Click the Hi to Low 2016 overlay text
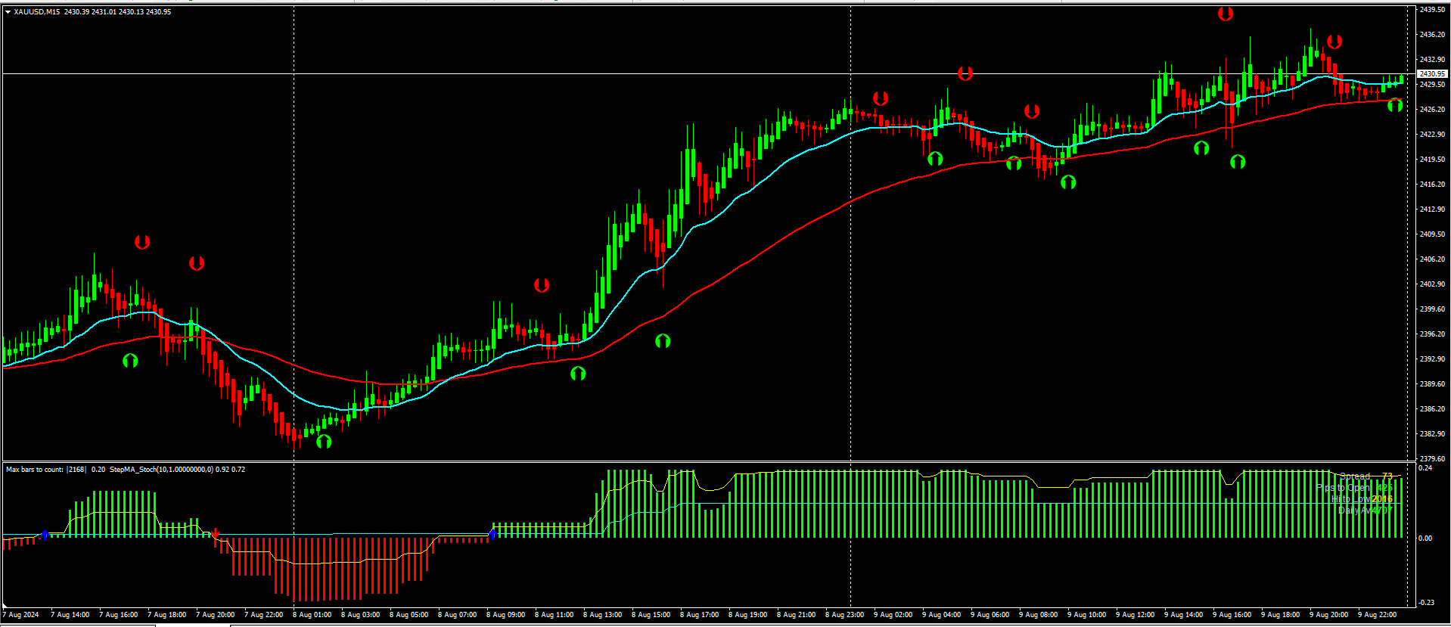1451x627 pixels. pos(1362,499)
